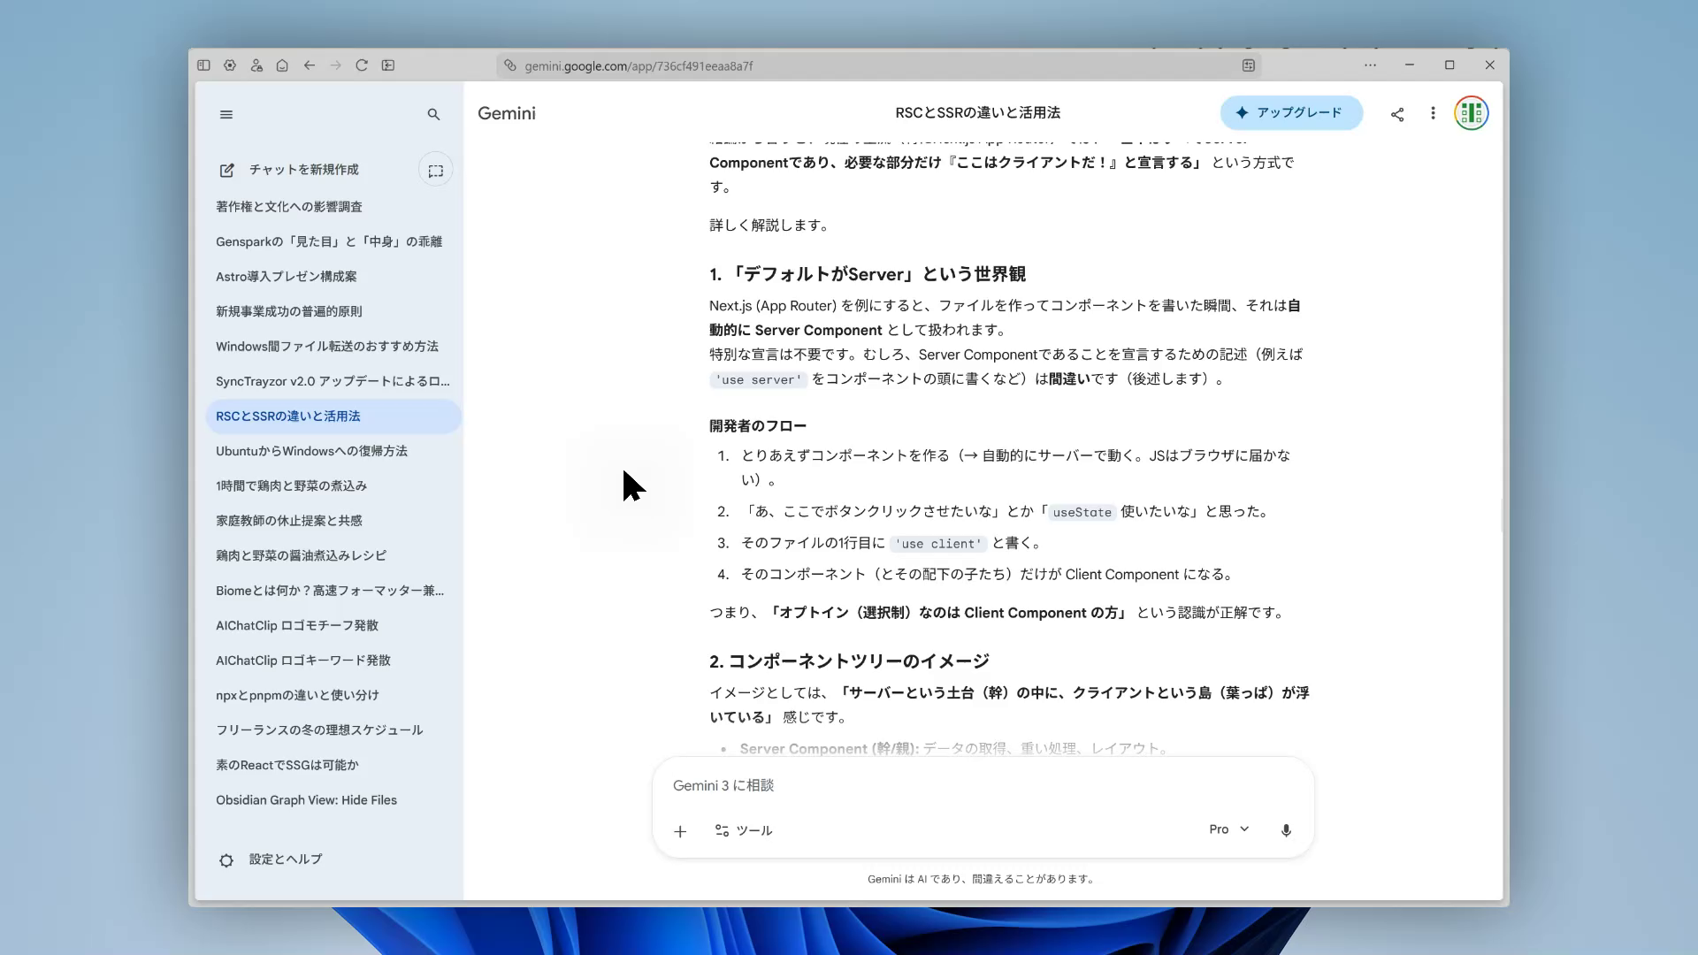Open conversation three-dot menu
The width and height of the screenshot is (1698, 955).
pos(1433,113)
